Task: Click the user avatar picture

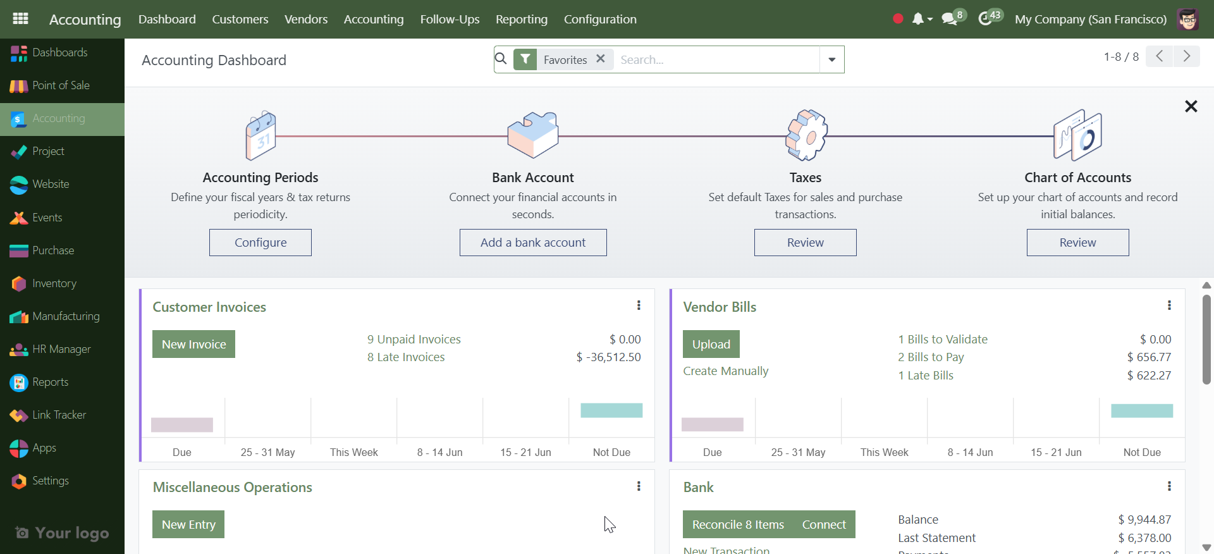Action: (x=1187, y=19)
